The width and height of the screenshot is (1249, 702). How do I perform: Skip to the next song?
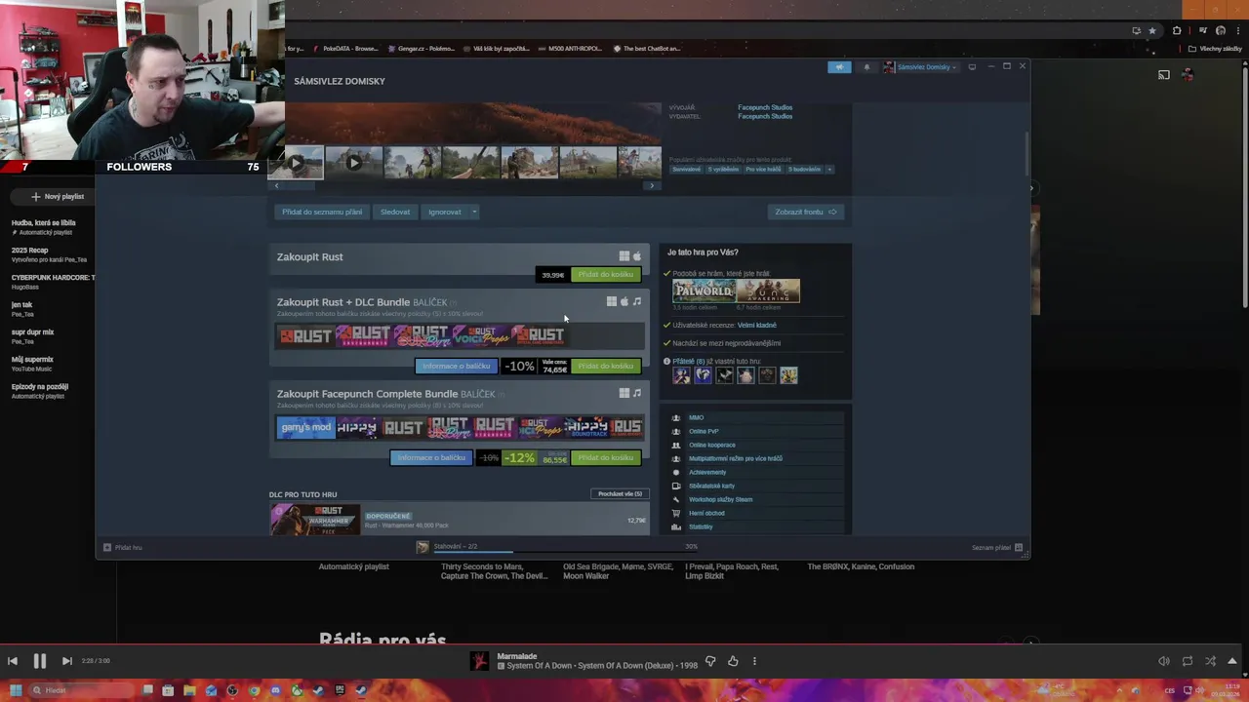66,661
